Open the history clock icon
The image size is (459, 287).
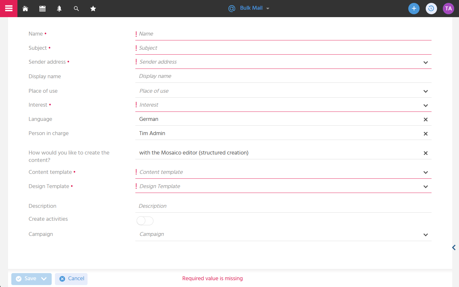431,8
